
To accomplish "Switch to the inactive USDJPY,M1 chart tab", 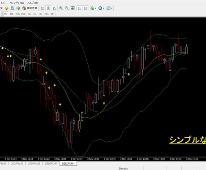I will (x=51, y=164).
